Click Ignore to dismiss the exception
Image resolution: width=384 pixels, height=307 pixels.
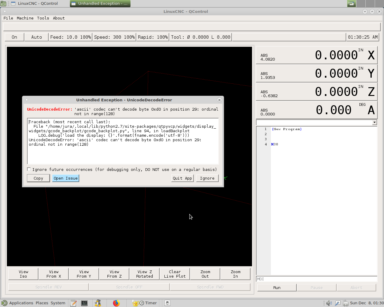(x=207, y=178)
